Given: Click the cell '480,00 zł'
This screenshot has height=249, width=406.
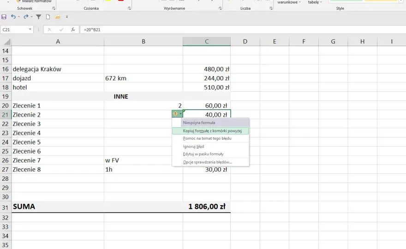Looking at the screenshot, I should 207,69.
